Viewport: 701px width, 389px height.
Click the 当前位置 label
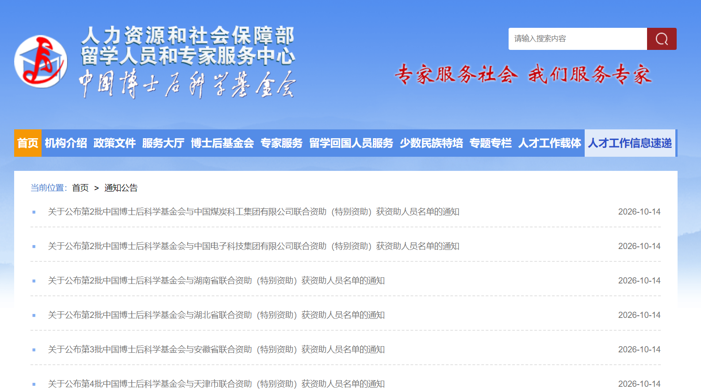tap(49, 188)
